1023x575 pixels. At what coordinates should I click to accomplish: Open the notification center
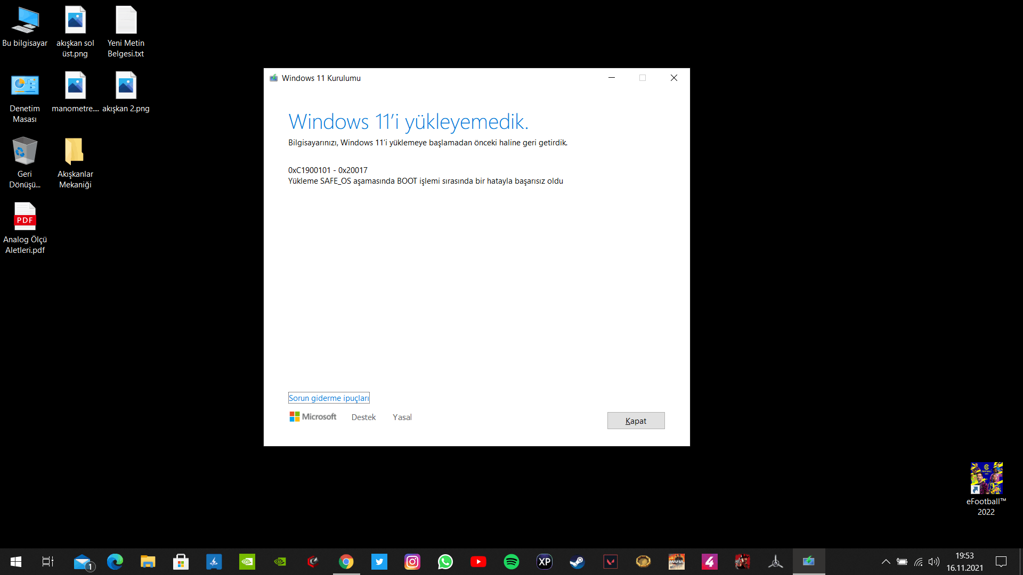pyautogui.click(x=1001, y=562)
